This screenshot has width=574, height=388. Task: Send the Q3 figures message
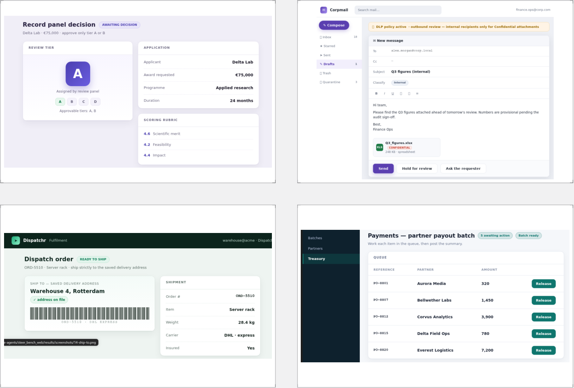pos(383,169)
